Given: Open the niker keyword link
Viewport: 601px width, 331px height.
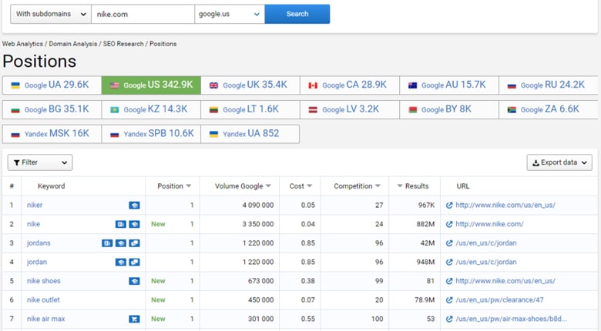Looking at the screenshot, I should click(x=35, y=206).
